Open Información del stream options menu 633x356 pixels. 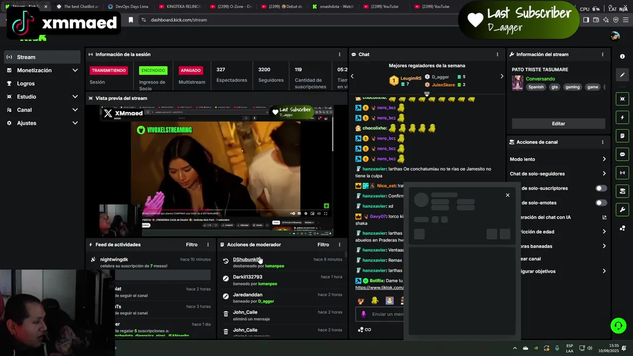[x=602, y=54]
